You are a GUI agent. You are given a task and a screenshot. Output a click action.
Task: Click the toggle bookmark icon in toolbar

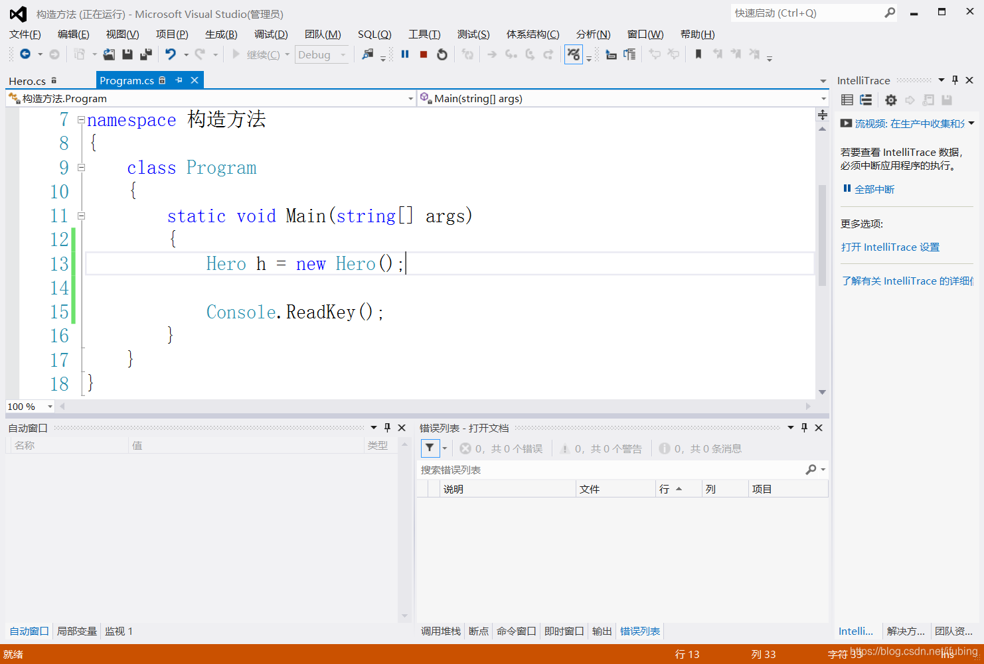coord(698,54)
